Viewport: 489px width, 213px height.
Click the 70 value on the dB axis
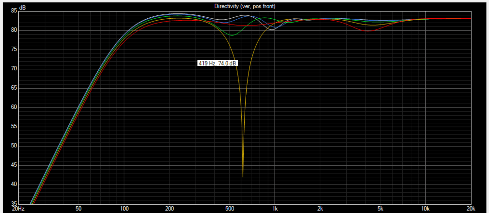point(14,69)
